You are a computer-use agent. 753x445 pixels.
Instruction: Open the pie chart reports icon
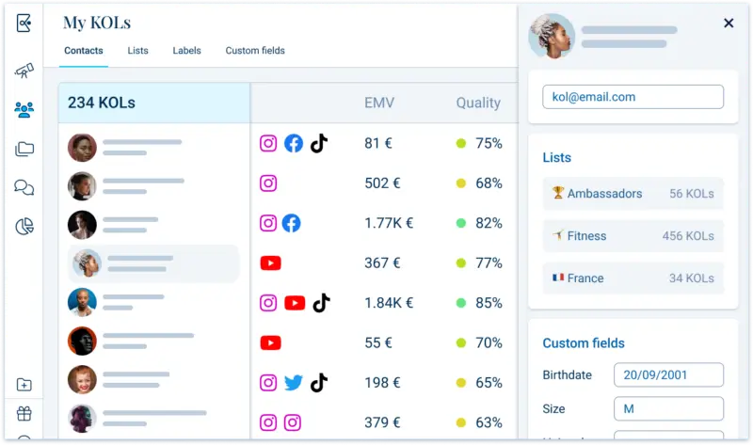pyautogui.click(x=24, y=226)
